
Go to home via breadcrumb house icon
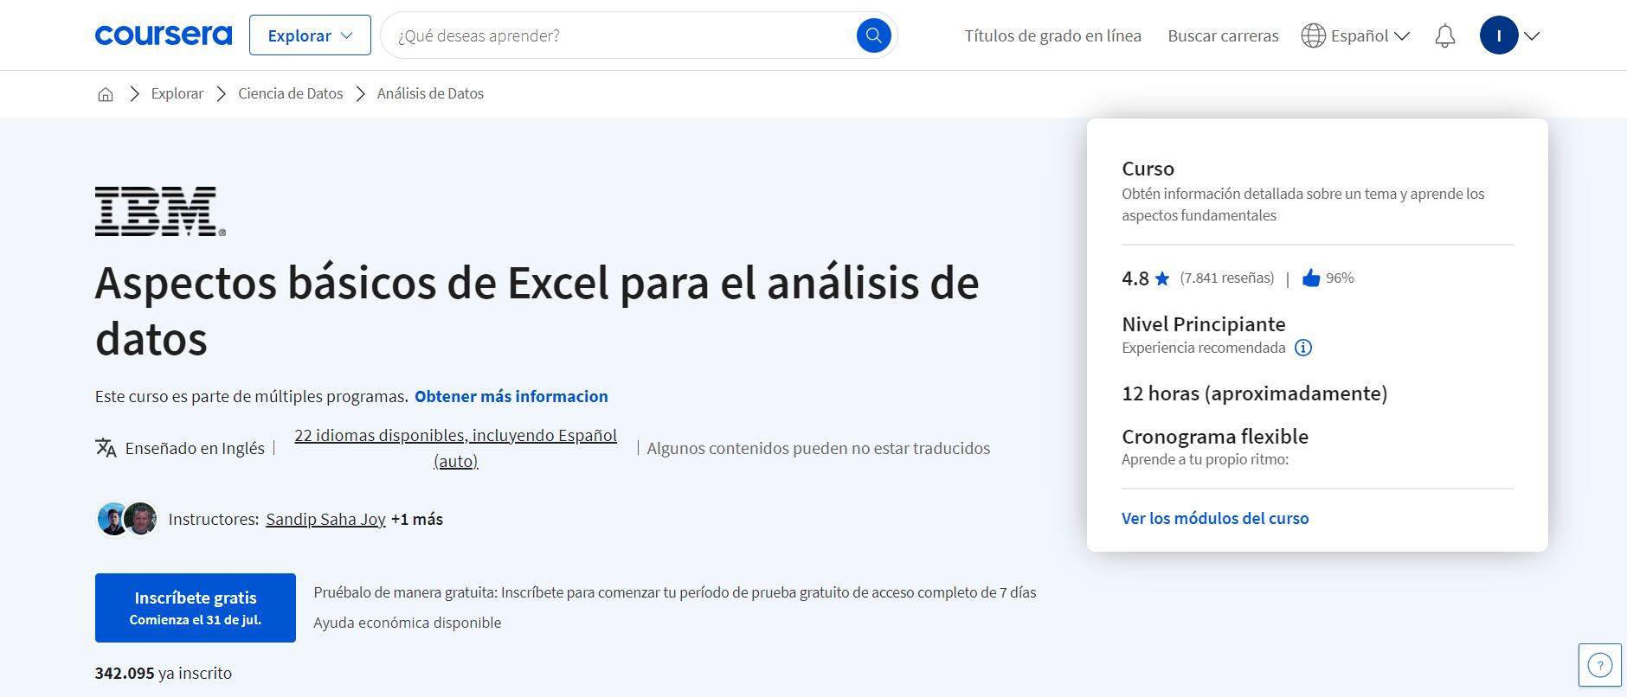pyautogui.click(x=106, y=94)
